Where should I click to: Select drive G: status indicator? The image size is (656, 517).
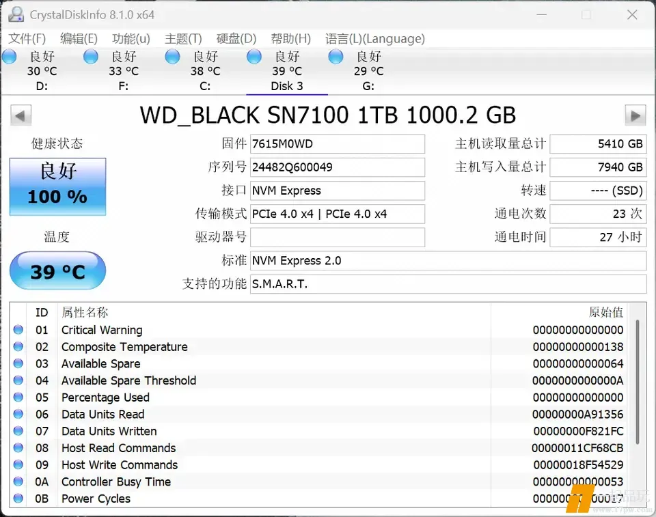(x=336, y=57)
